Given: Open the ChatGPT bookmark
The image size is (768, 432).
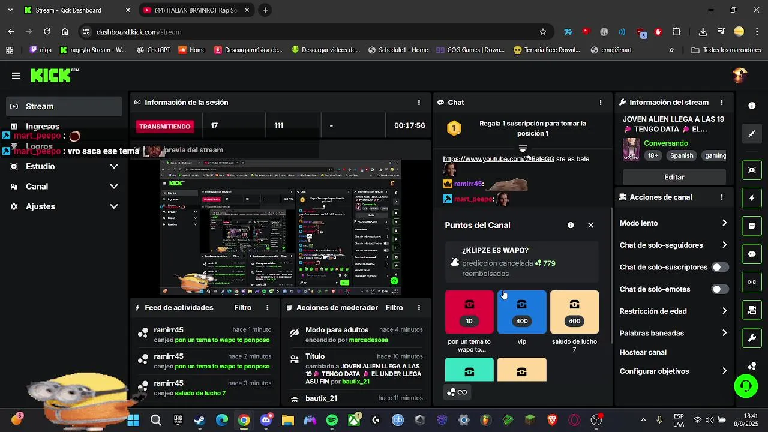Looking at the screenshot, I should click(x=152, y=50).
